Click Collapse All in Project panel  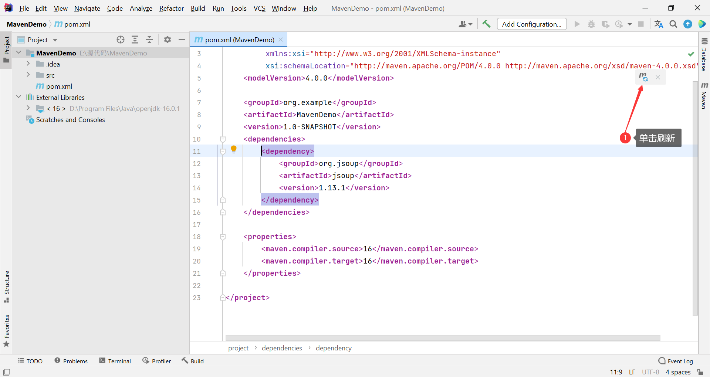(x=149, y=40)
